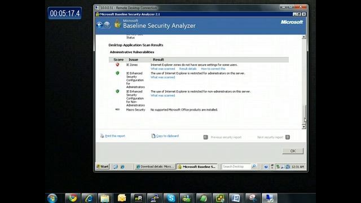This screenshot has height=203, width=361.
Task: Open 'What was scanned' for non-administrators restriction
Action: [163, 95]
